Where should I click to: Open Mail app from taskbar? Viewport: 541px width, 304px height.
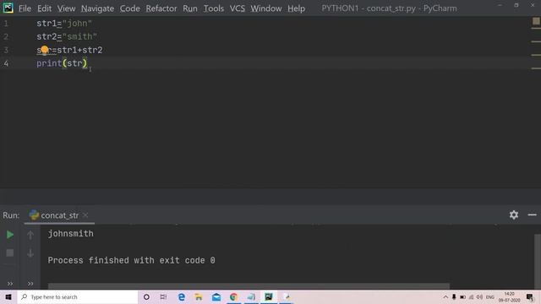[x=216, y=296]
